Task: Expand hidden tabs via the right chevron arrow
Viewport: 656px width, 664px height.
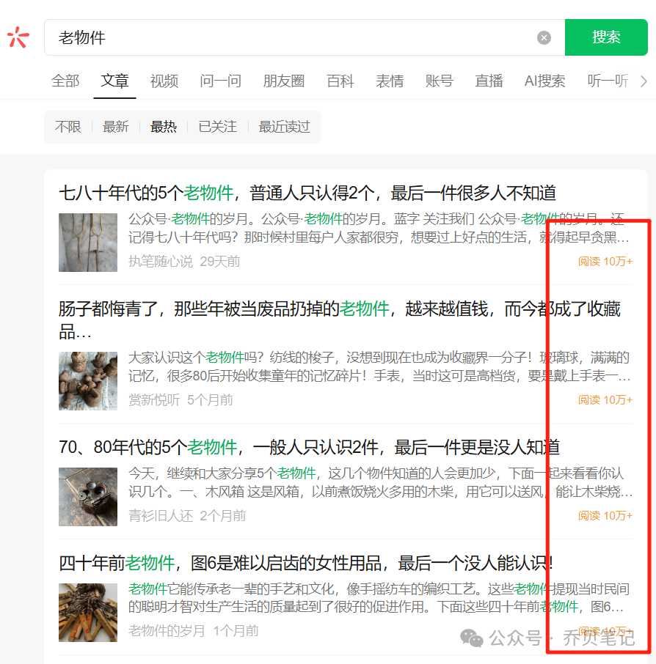Action: pos(644,81)
